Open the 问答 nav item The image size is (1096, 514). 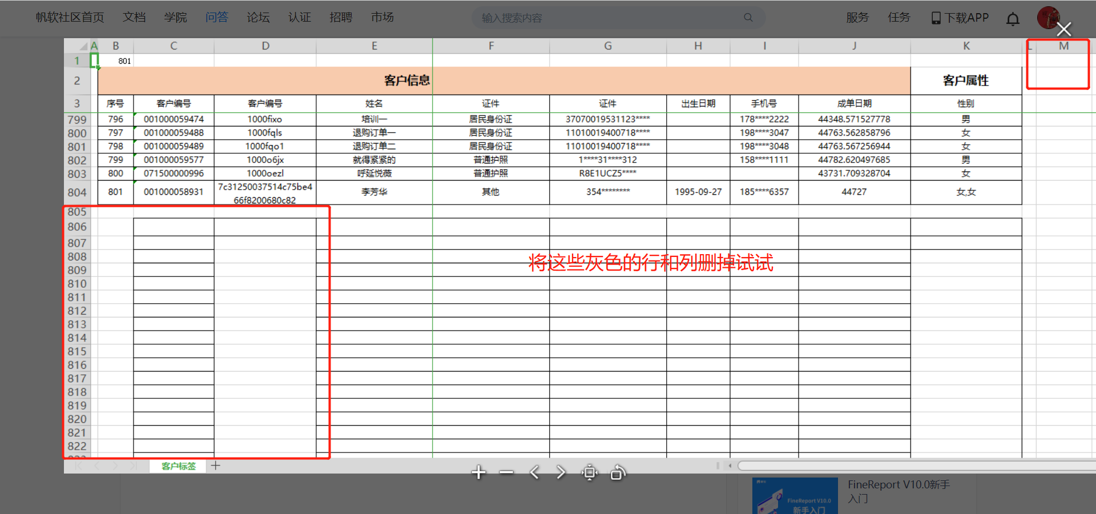pyautogui.click(x=217, y=18)
